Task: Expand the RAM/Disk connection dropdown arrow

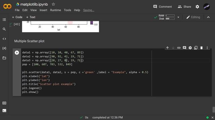Action: [x=178, y=17]
